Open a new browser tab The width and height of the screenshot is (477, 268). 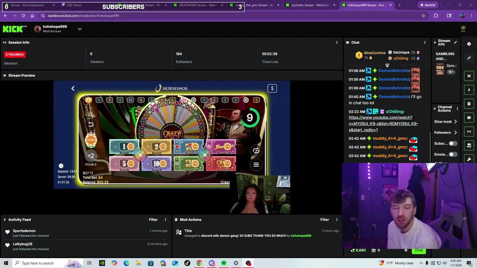pyautogui.click(x=399, y=5)
